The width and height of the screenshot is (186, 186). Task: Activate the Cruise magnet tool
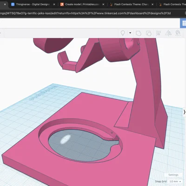point(178,33)
